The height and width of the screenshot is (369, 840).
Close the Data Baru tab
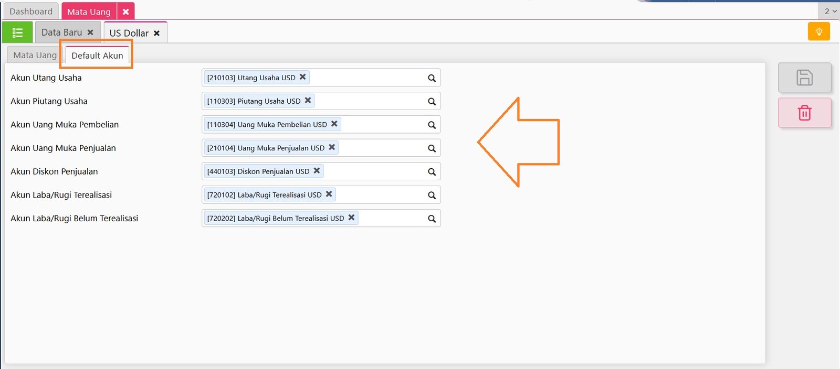point(90,32)
